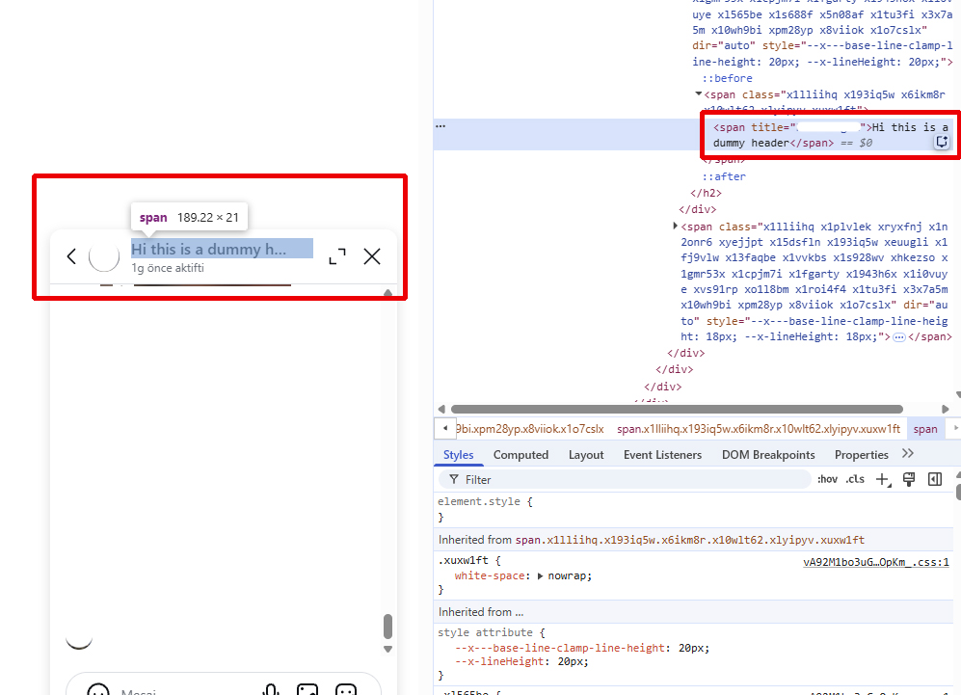Open the sticker picker icon
The image size is (961, 695).
(x=346, y=690)
